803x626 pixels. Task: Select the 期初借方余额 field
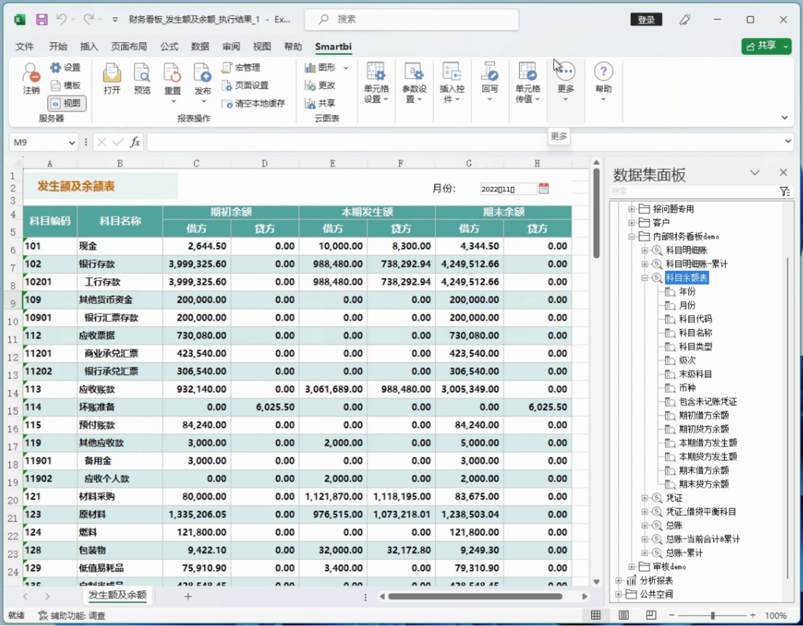(704, 415)
